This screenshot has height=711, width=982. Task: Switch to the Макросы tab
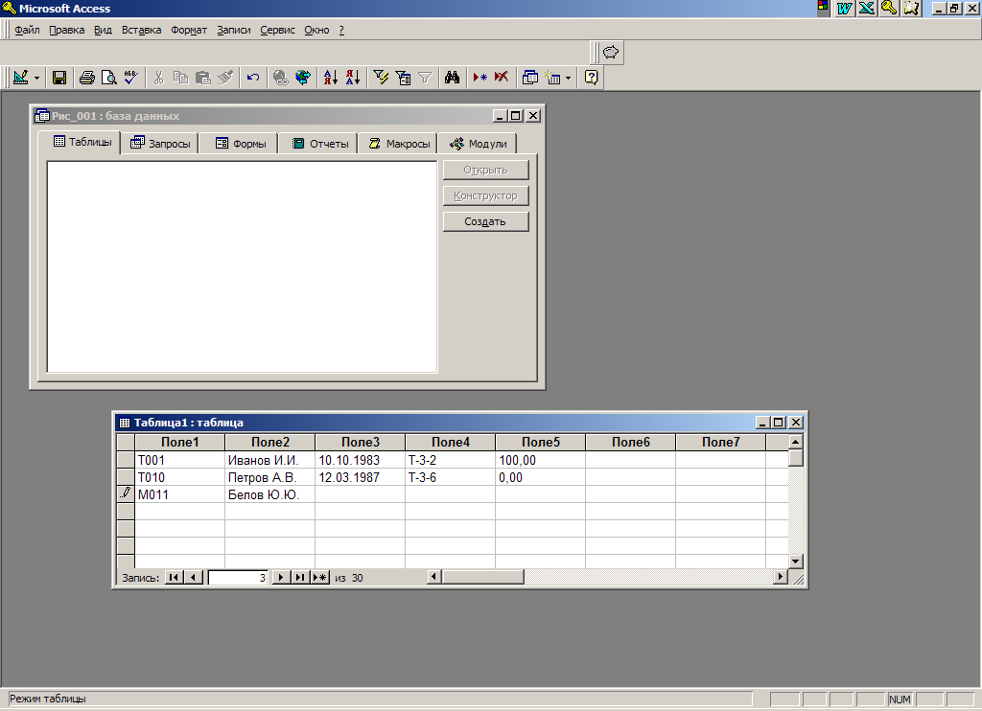coord(399,144)
